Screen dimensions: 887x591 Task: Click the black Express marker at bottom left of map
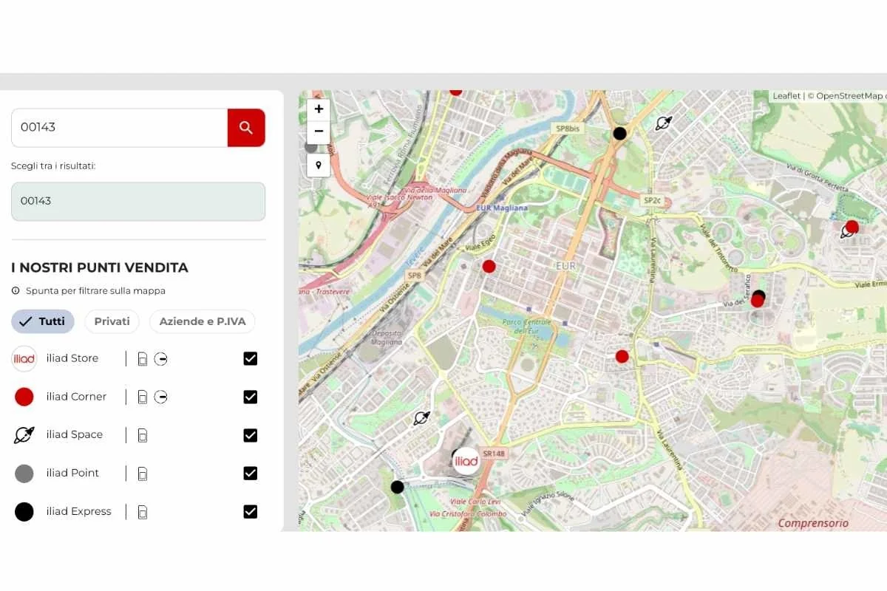(x=397, y=487)
